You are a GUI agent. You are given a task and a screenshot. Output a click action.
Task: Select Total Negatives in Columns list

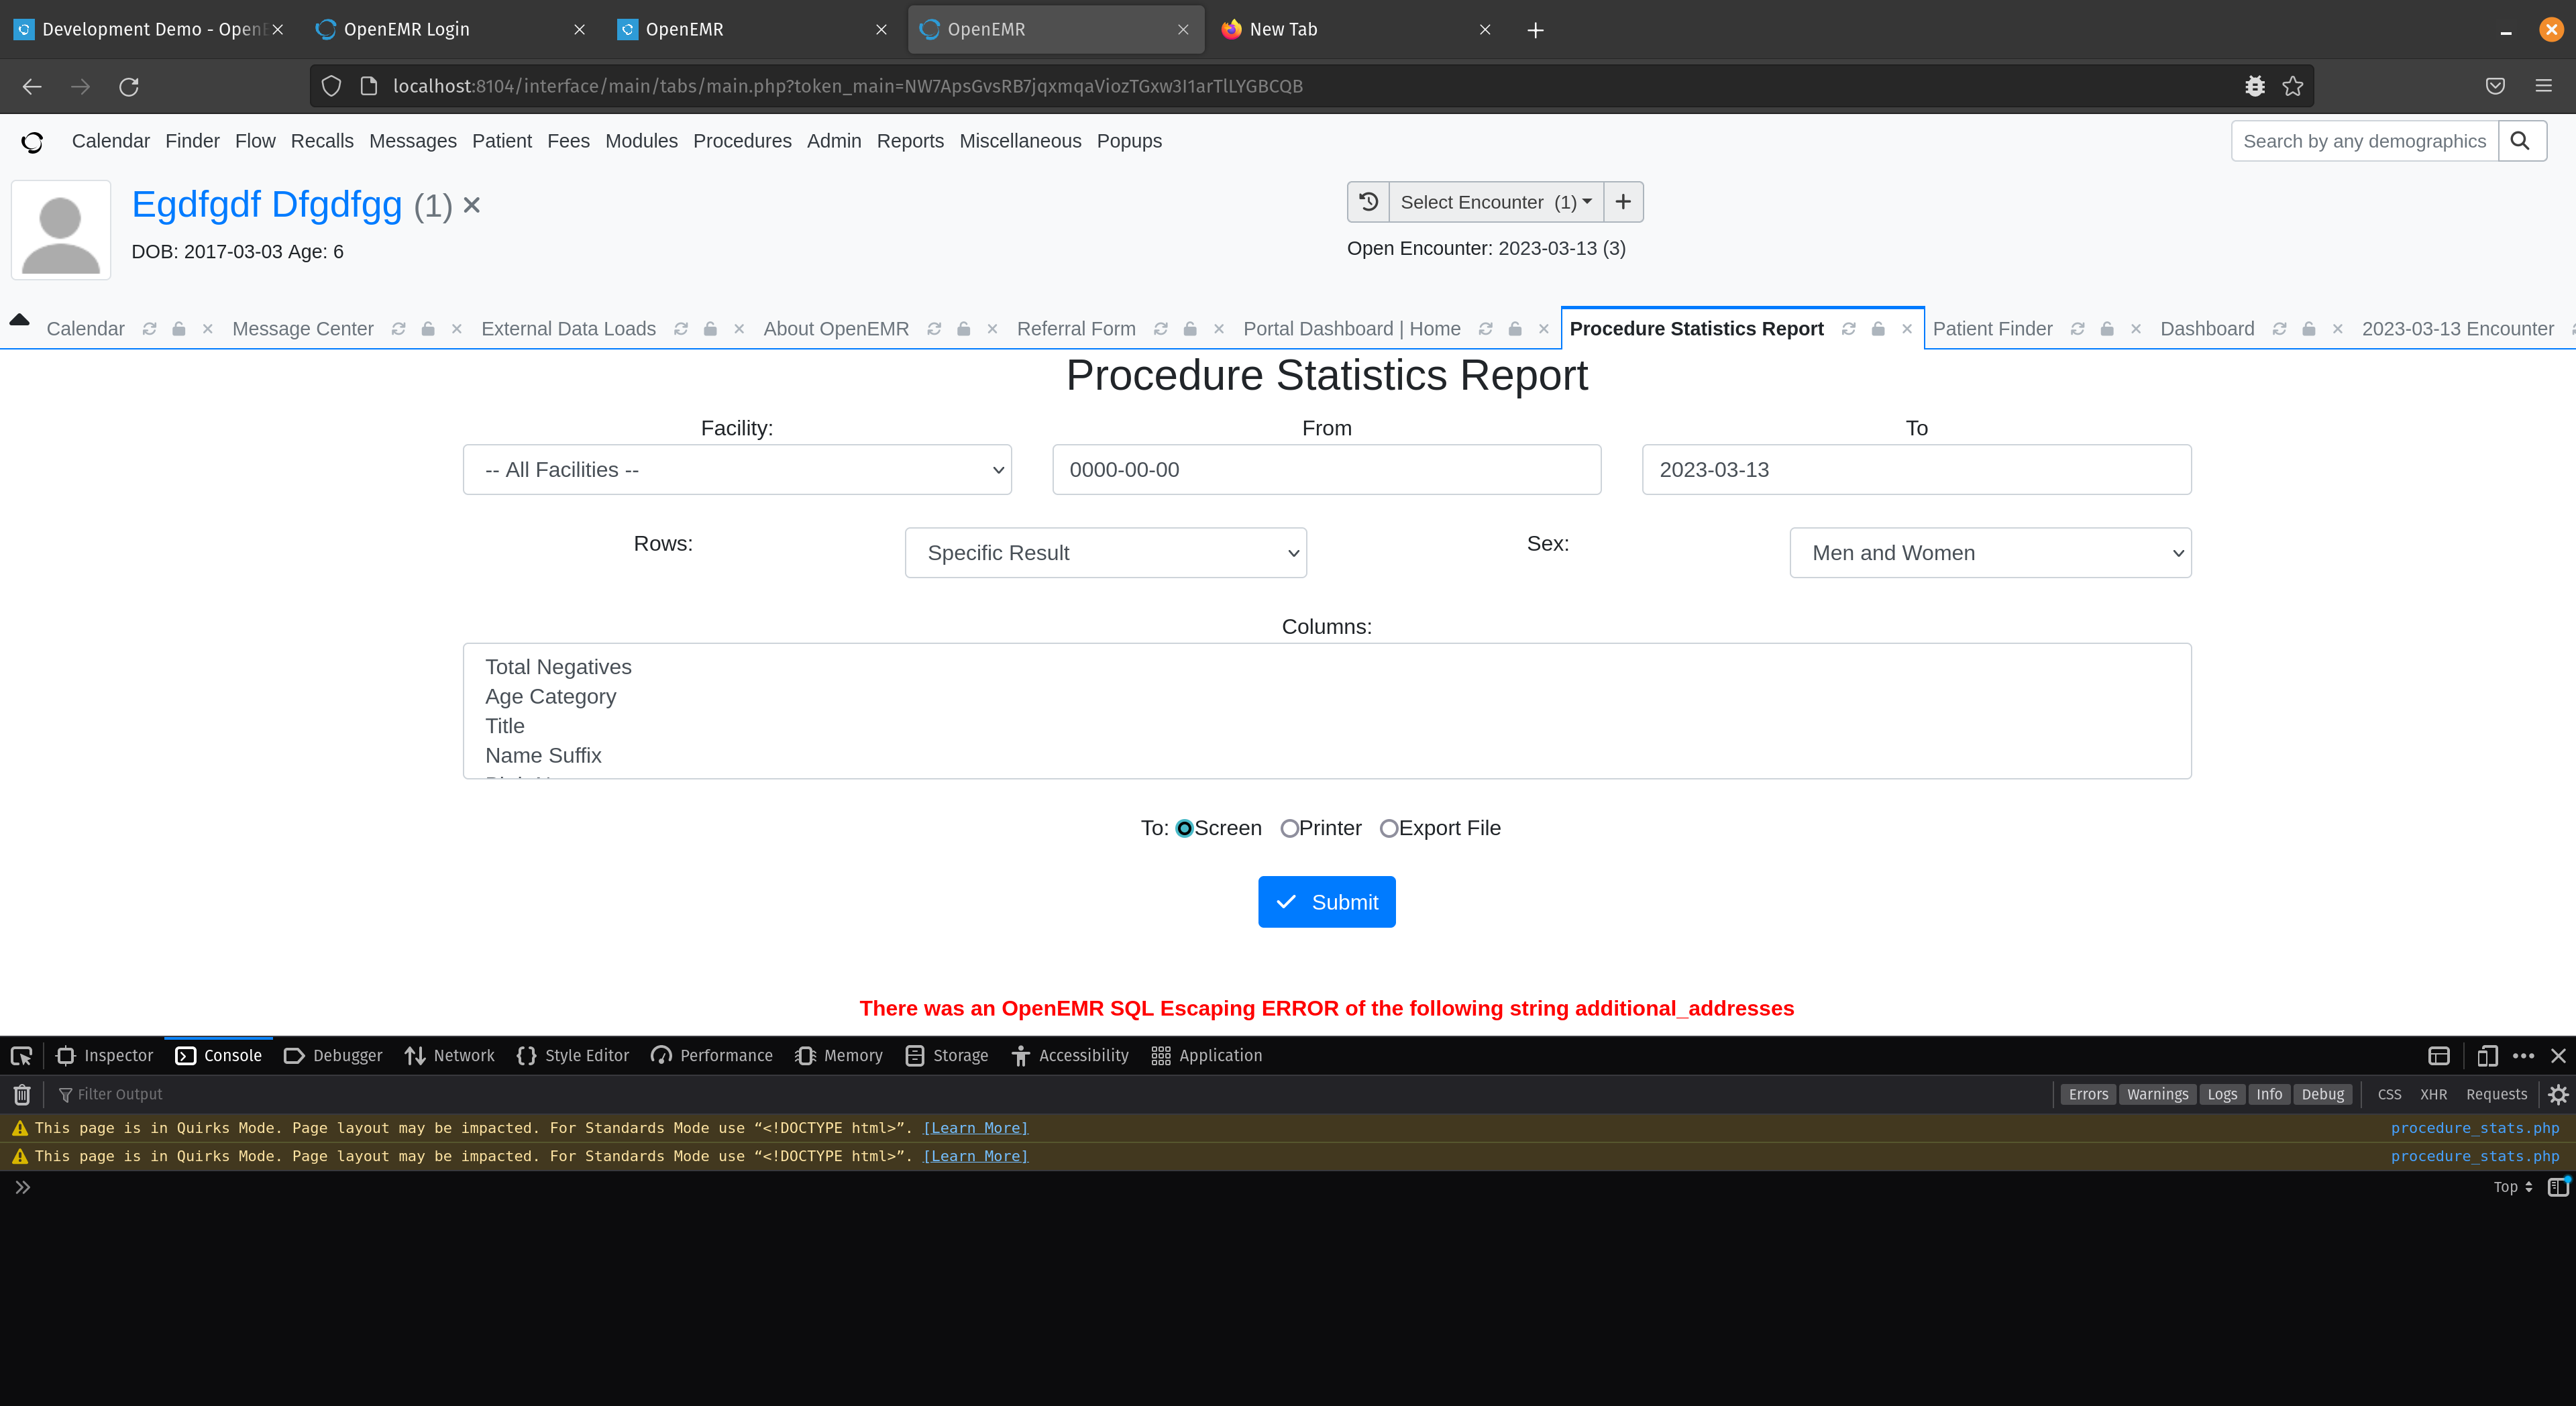(x=559, y=668)
